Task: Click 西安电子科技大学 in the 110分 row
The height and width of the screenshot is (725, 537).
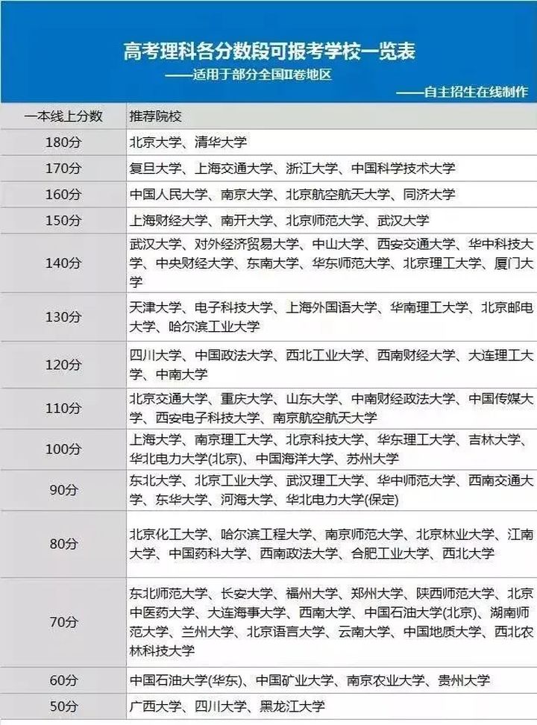Action: tap(207, 418)
